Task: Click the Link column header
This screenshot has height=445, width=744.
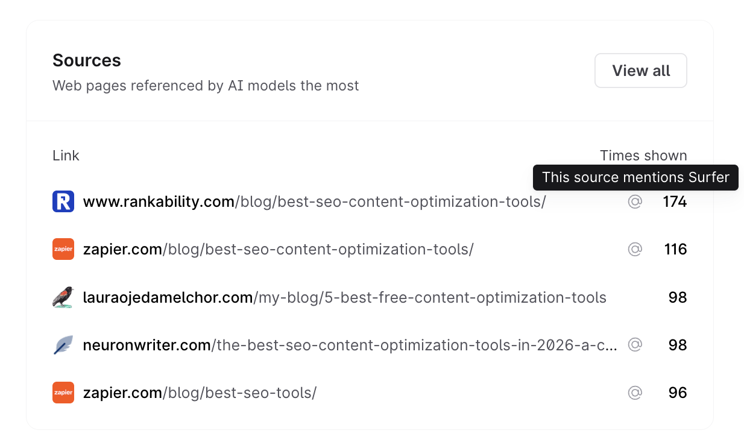Action: (66, 156)
